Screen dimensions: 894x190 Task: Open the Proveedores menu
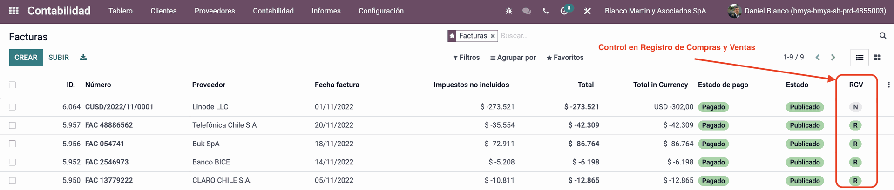215,11
